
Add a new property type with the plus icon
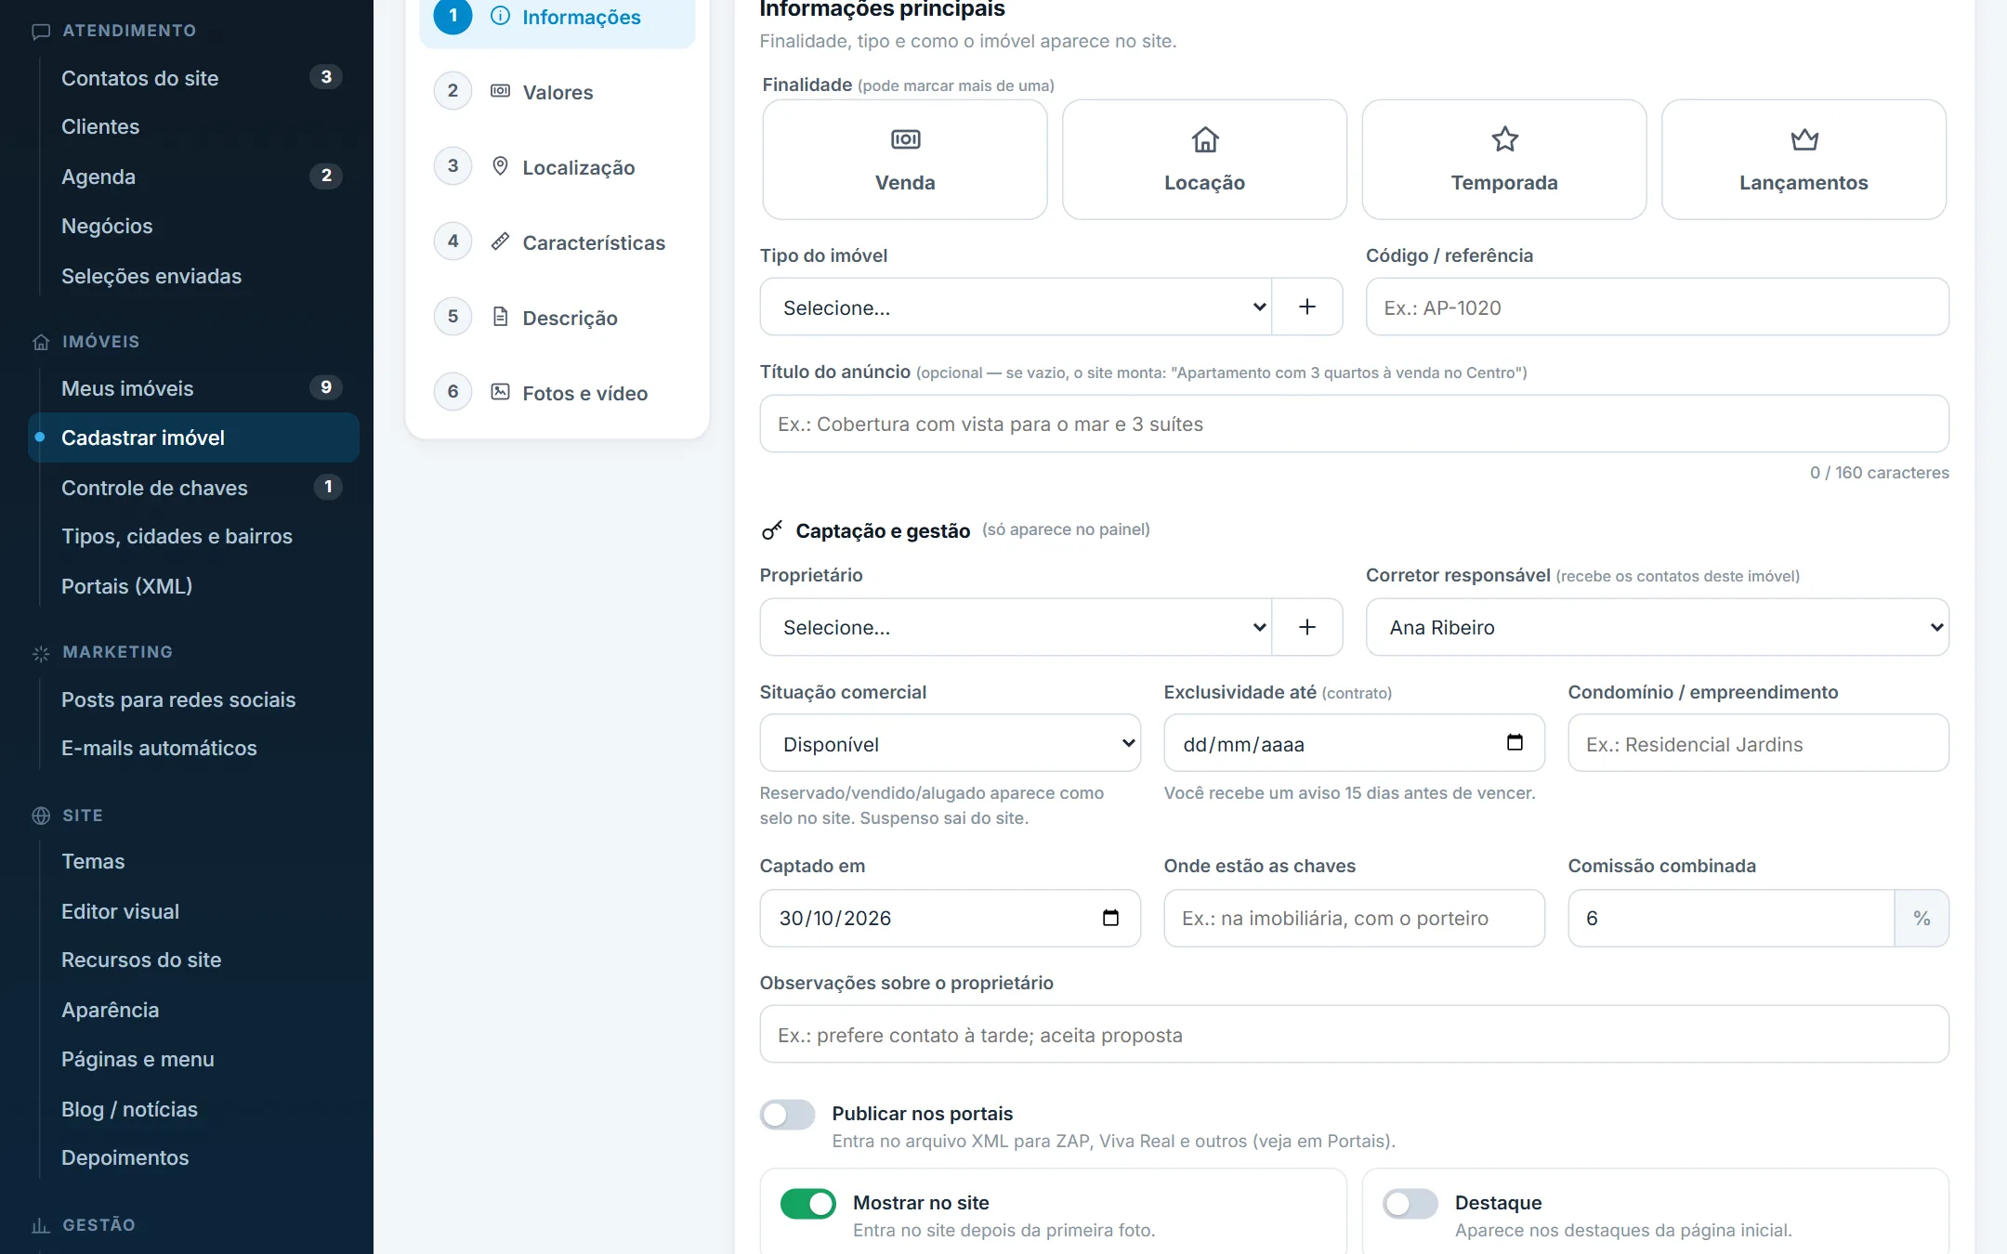1306,307
